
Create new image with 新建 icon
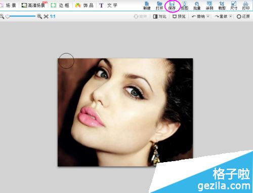(147, 6)
